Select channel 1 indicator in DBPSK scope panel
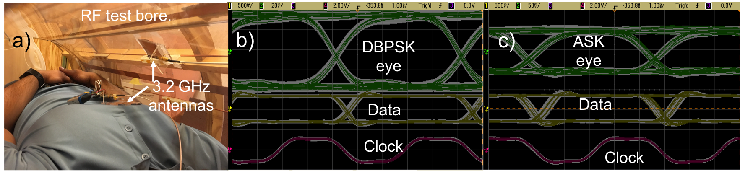740x176 pixels. [229, 5]
